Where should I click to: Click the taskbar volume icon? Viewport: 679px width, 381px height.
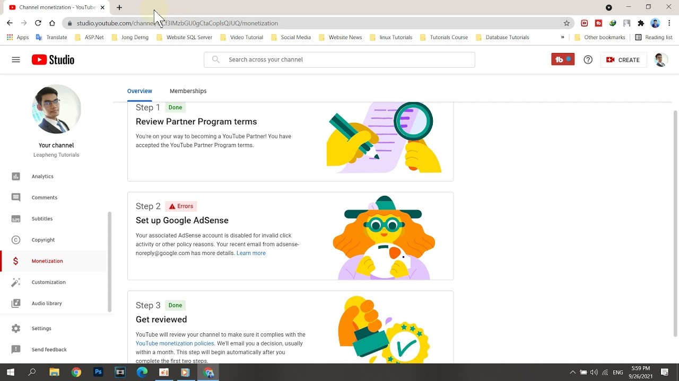(x=594, y=373)
